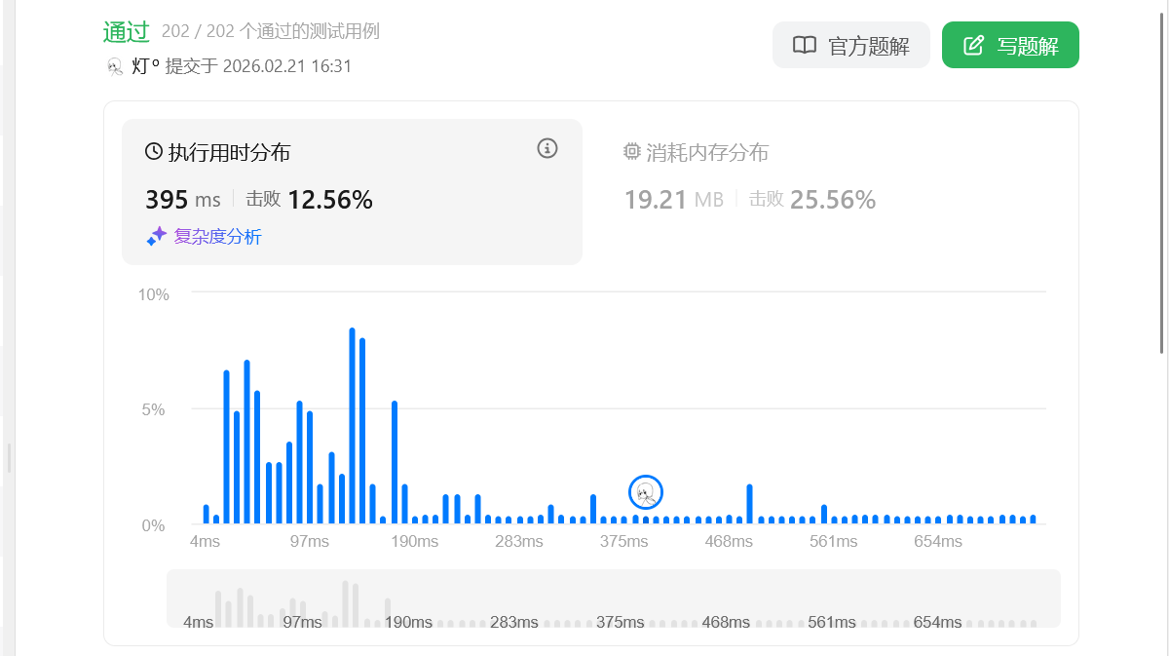Click the chip icon beside 消耗内存分布

[x=632, y=152]
